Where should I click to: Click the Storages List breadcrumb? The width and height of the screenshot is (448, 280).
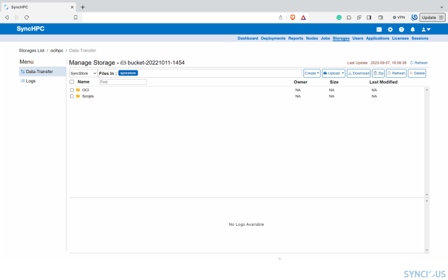tap(32, 51)
